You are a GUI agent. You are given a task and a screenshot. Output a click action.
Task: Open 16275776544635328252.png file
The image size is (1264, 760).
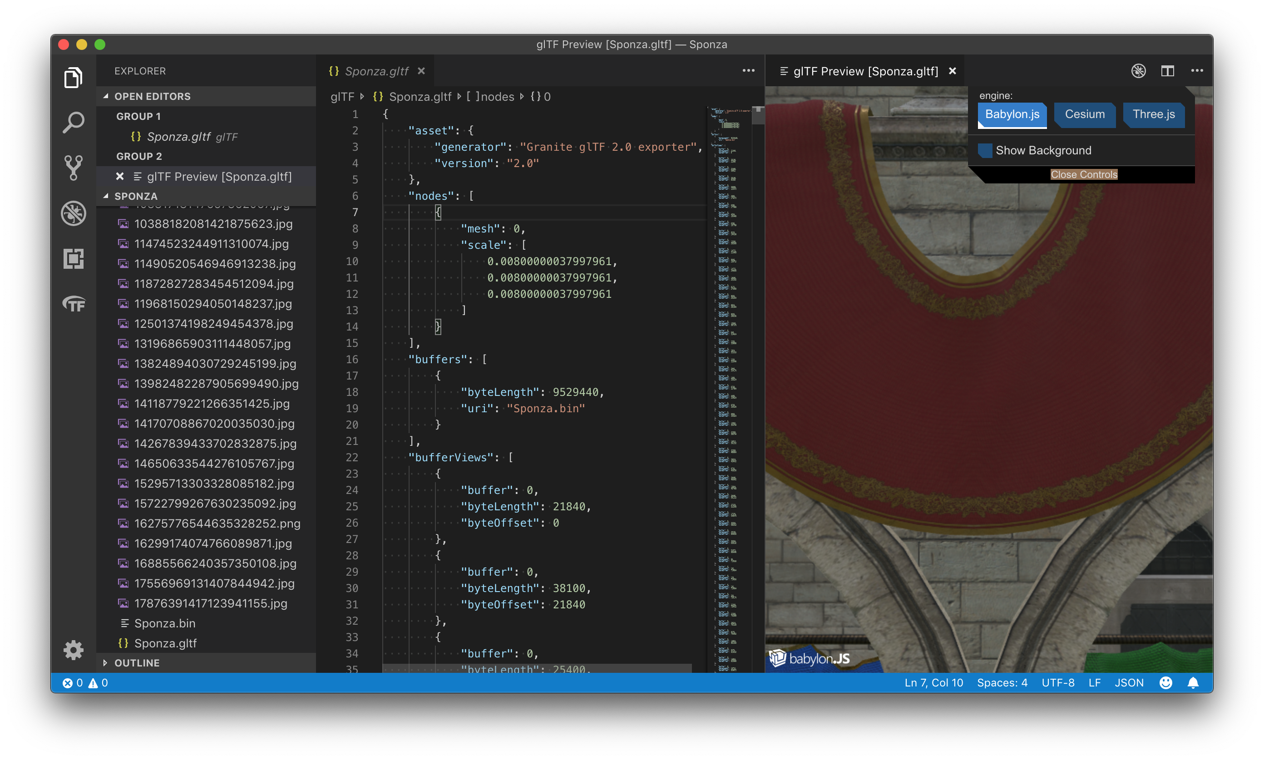tap(206, 523)
